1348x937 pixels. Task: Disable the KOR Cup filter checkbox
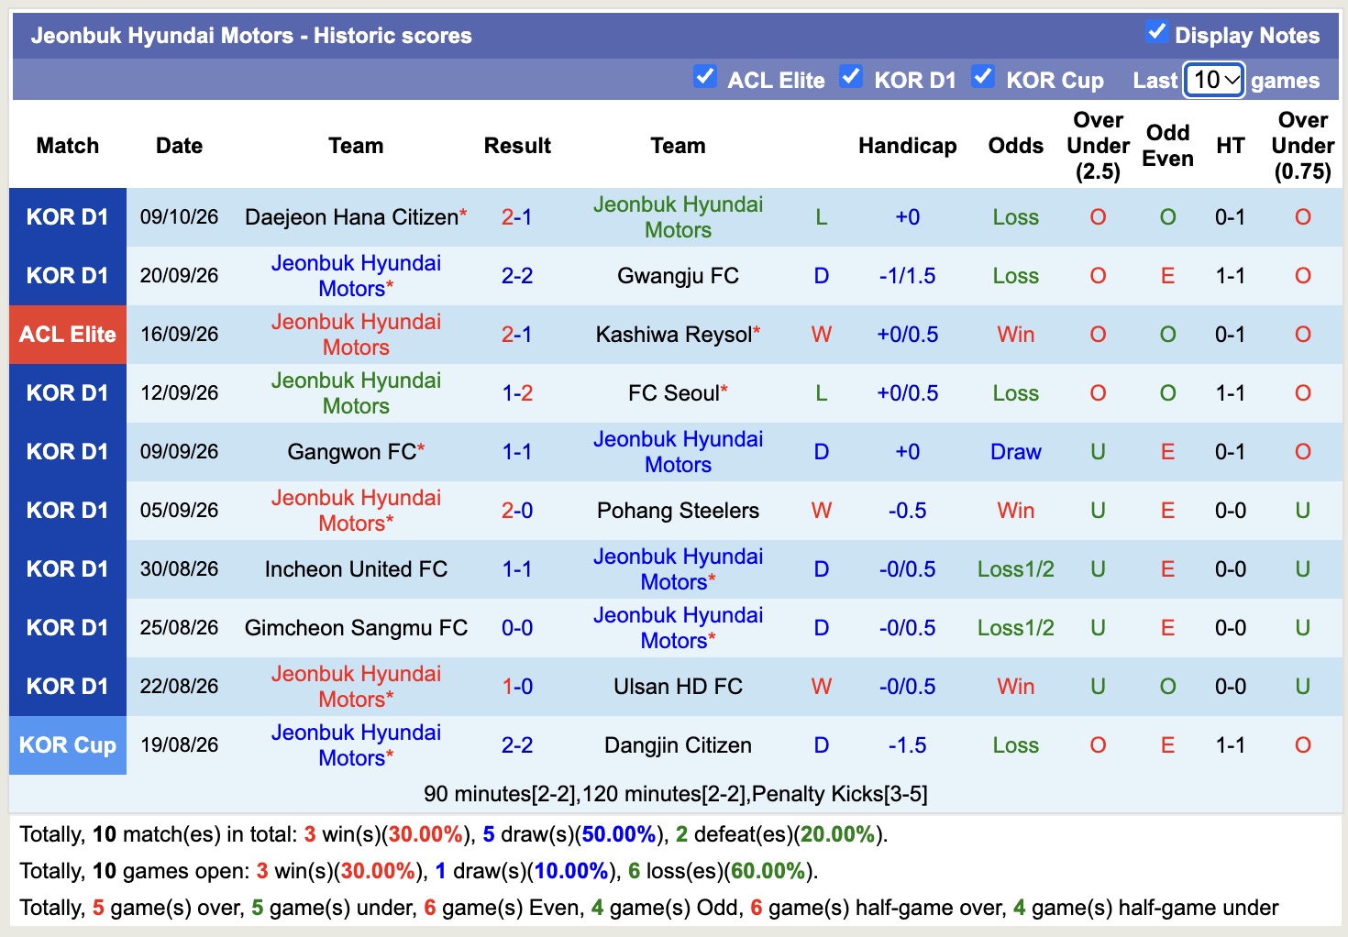tap(983, 76)
